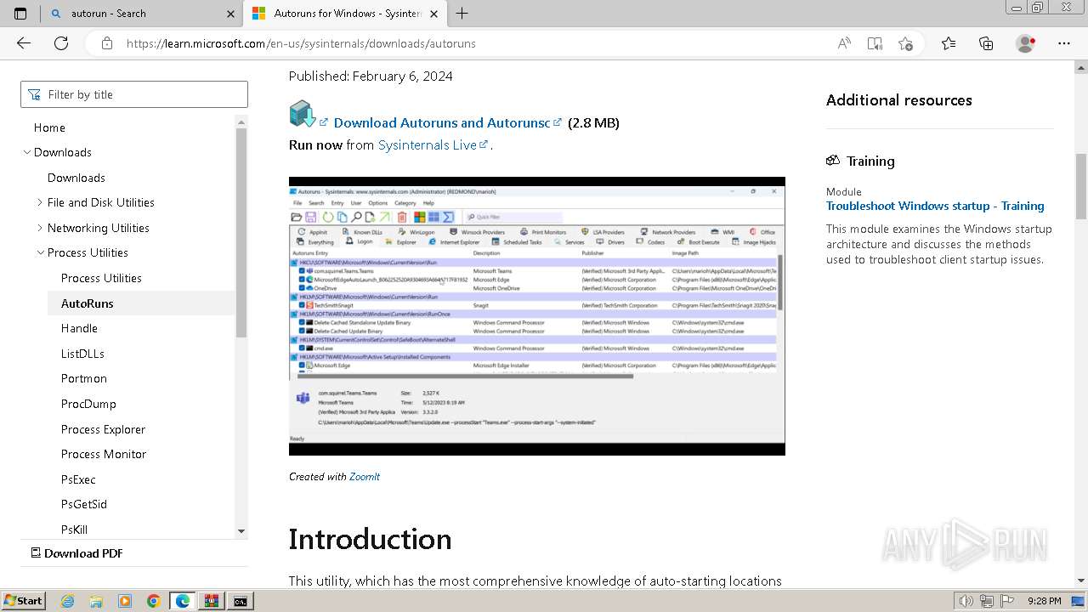This screenshot has height=612, width=1088.
Task: Toggle Read Aloud icon in address bar
Action: (x=844, y=43)
